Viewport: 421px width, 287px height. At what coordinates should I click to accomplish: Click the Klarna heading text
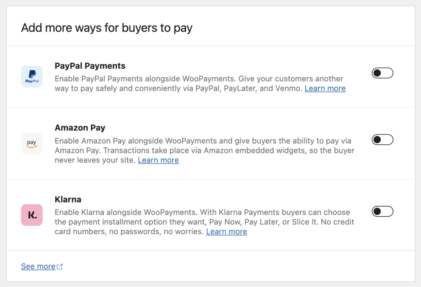(68, 199)
